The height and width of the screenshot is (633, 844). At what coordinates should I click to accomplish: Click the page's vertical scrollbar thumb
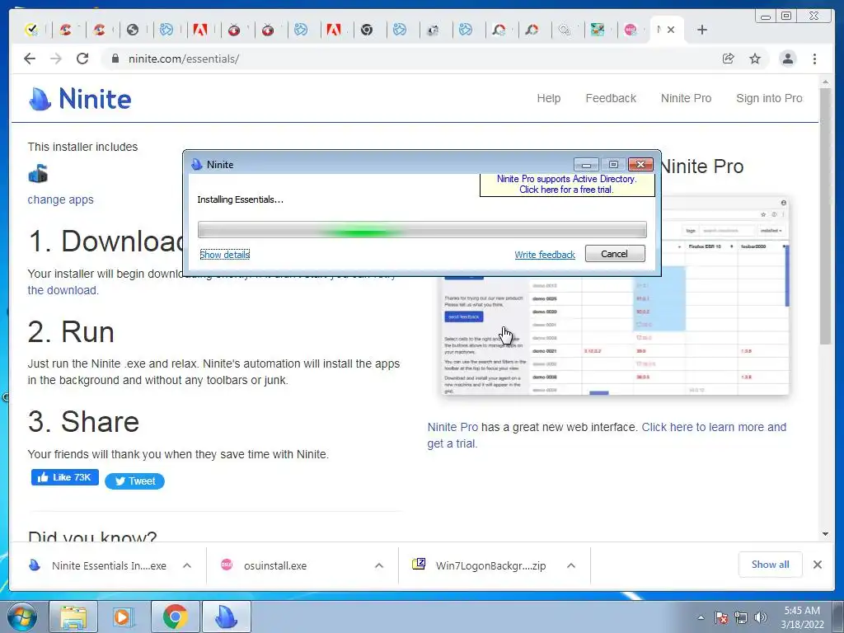(825, 215)
